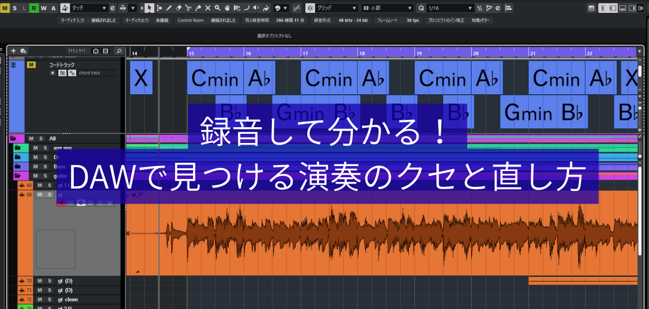Solo the All folder track
Image resolution: width=649 pixels, height=309 pixels.
pos(40,138)
